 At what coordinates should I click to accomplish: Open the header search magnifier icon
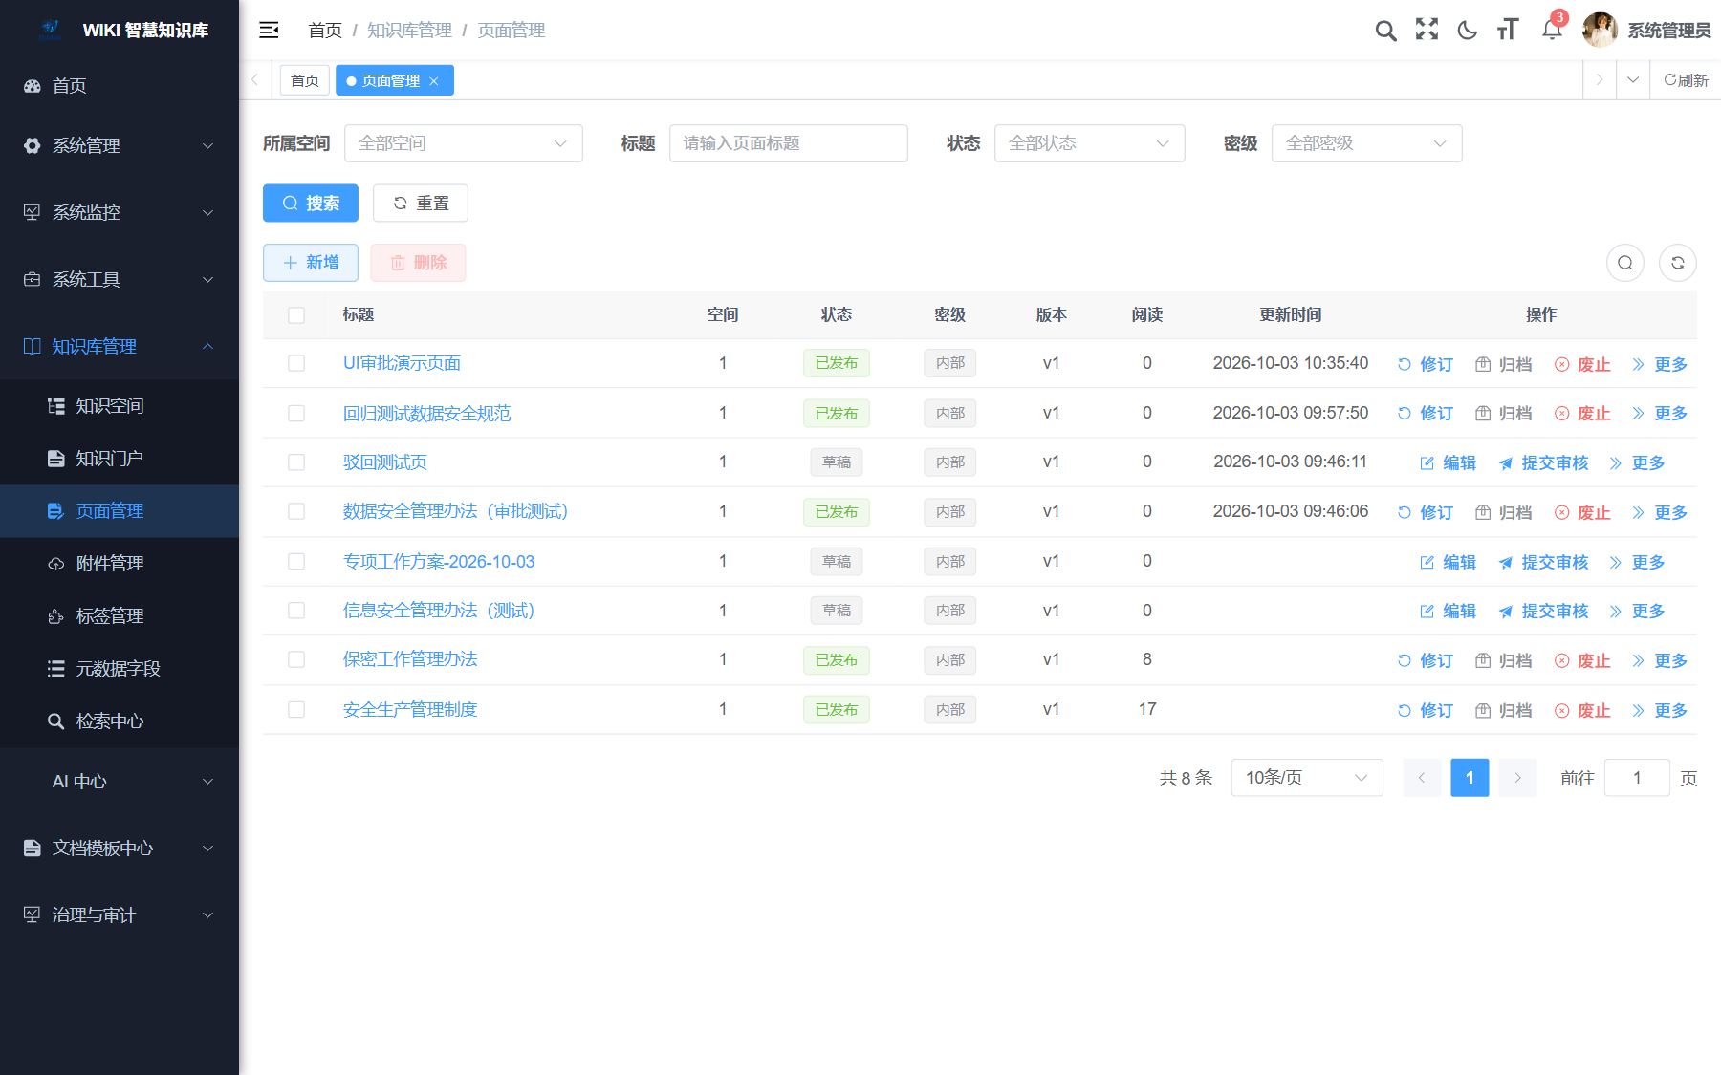pyautogui.click(x=1385, y=31)
